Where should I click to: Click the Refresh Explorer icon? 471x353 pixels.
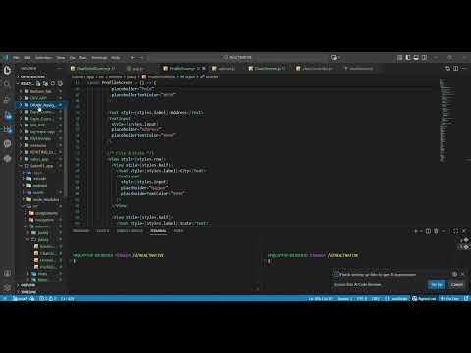[53, 84]
